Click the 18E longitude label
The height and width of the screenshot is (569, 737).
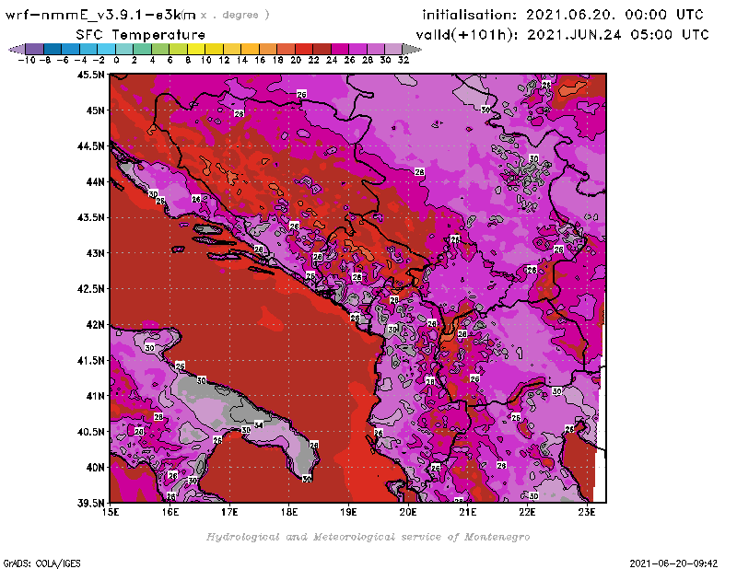pos(289,512)
